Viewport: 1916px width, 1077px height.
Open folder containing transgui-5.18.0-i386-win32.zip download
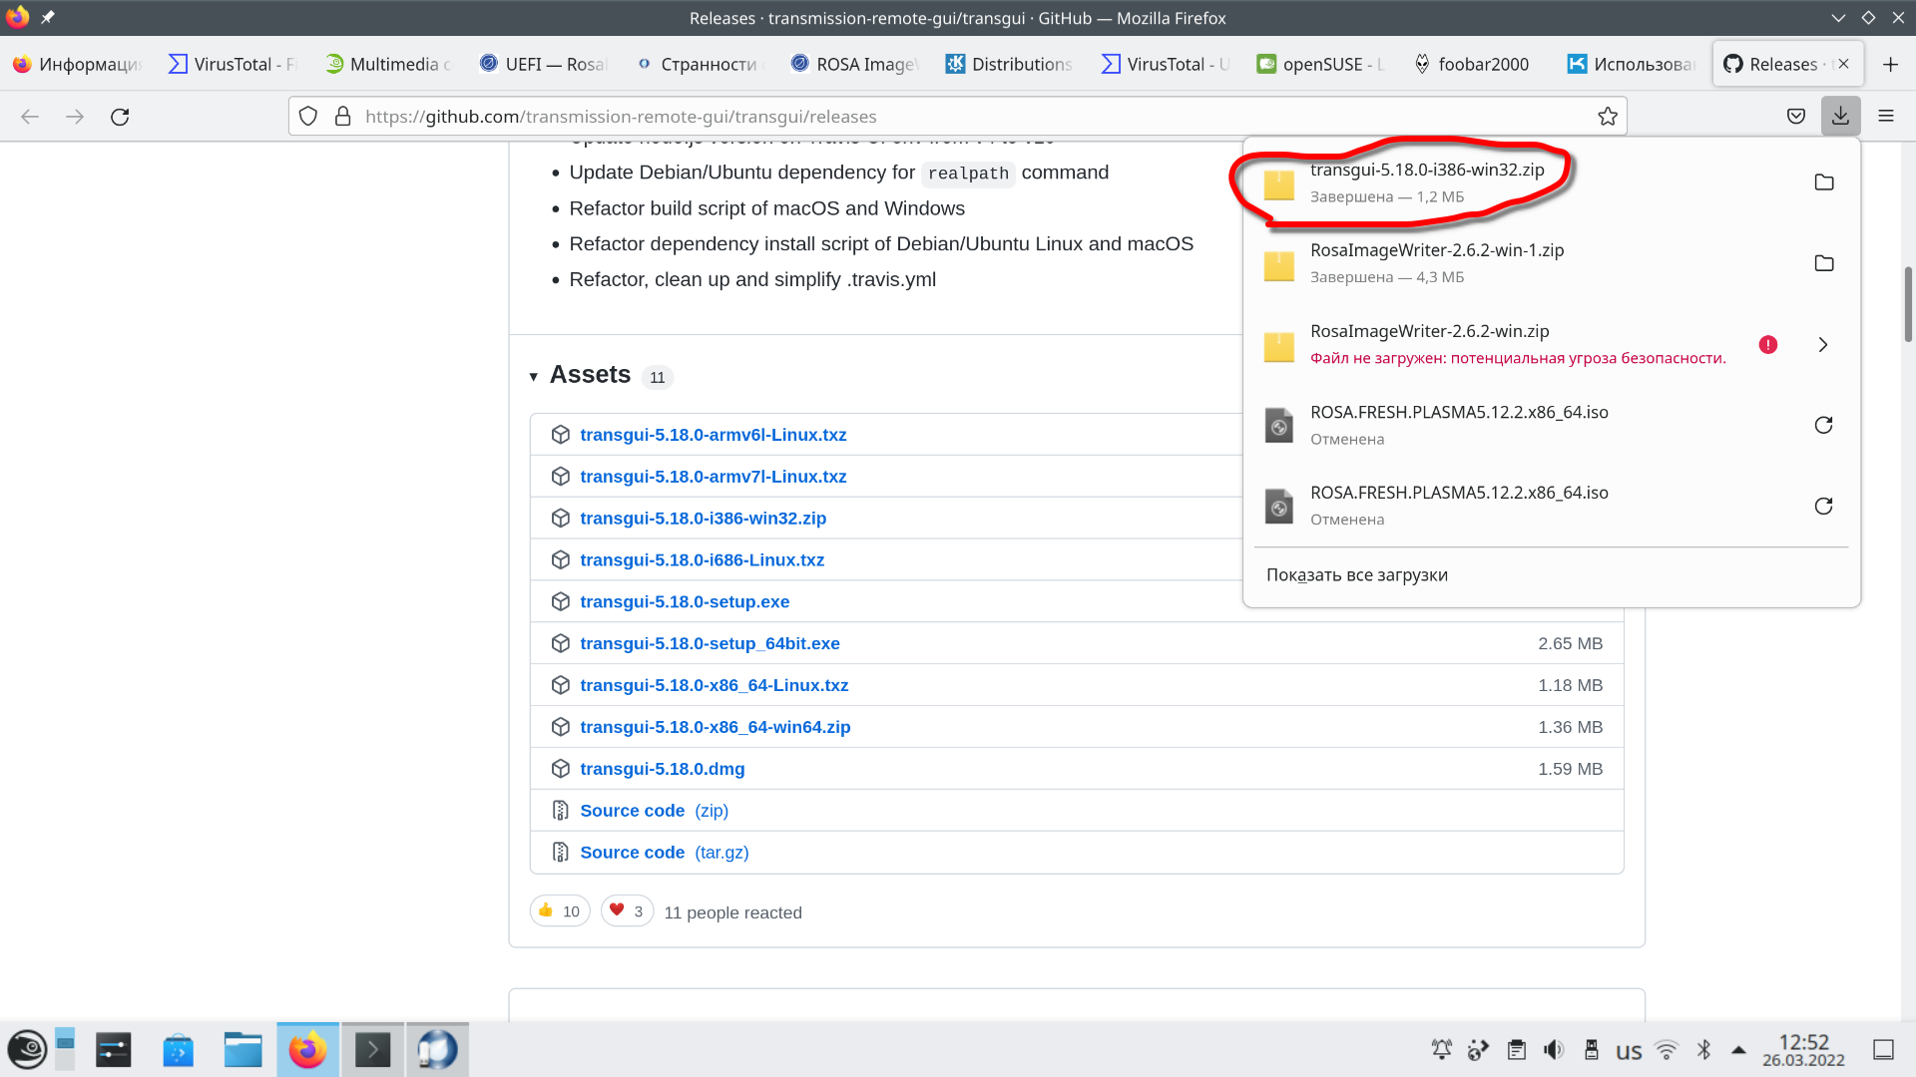(1823, 182)
